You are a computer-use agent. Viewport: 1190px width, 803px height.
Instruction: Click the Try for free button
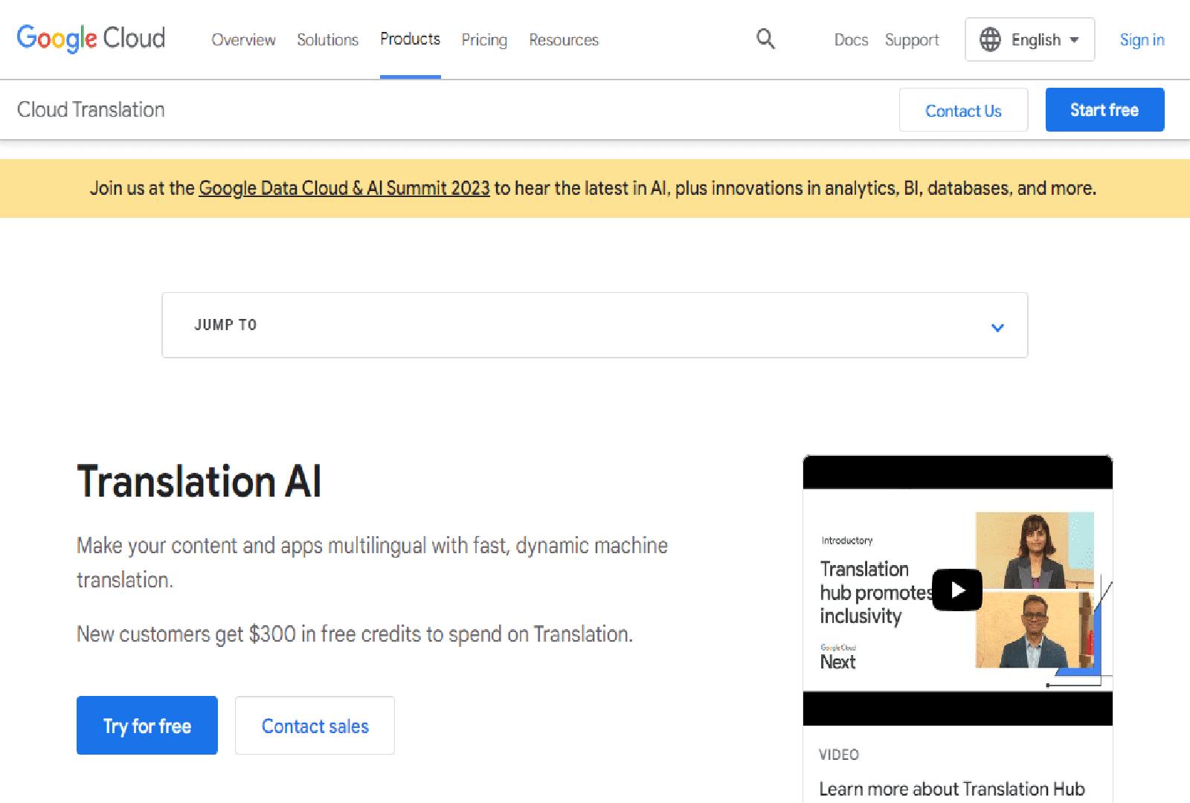[x=147, y=725]
